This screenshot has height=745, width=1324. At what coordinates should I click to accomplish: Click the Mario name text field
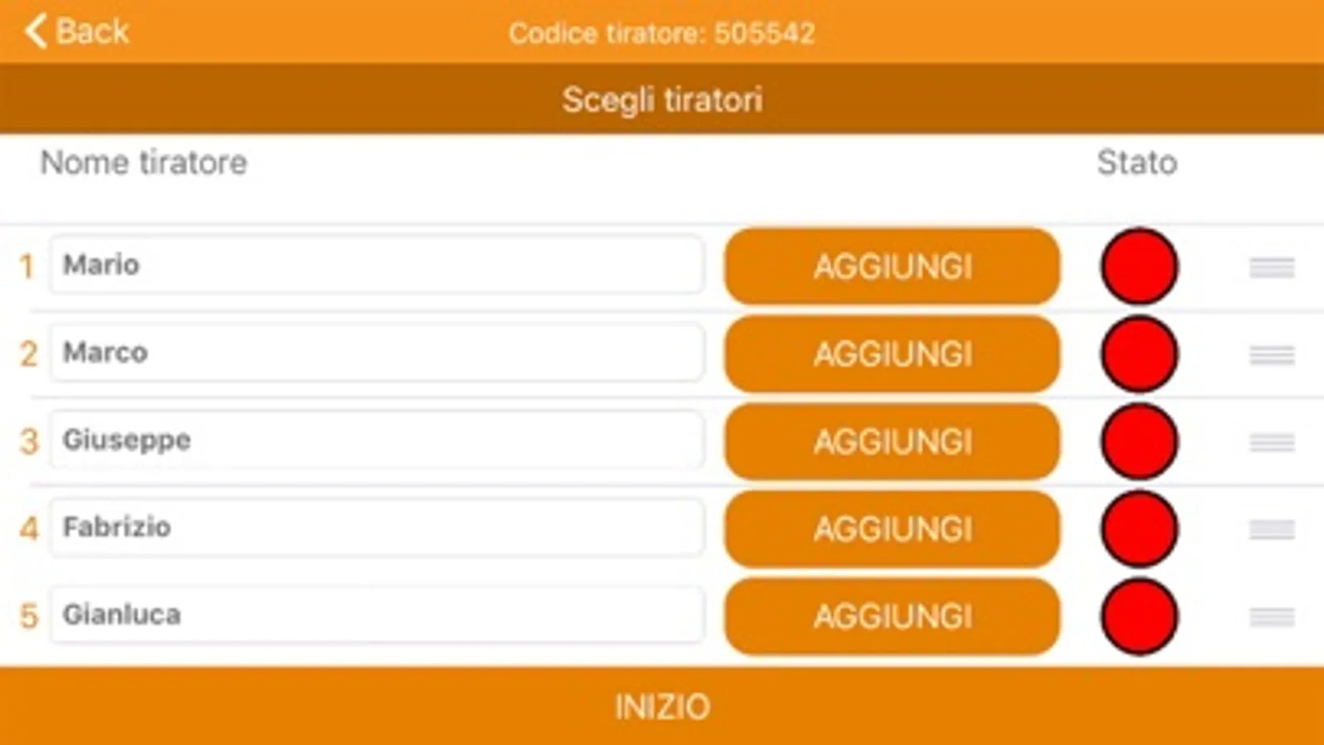pyautogui.click(x=377, y=265)
